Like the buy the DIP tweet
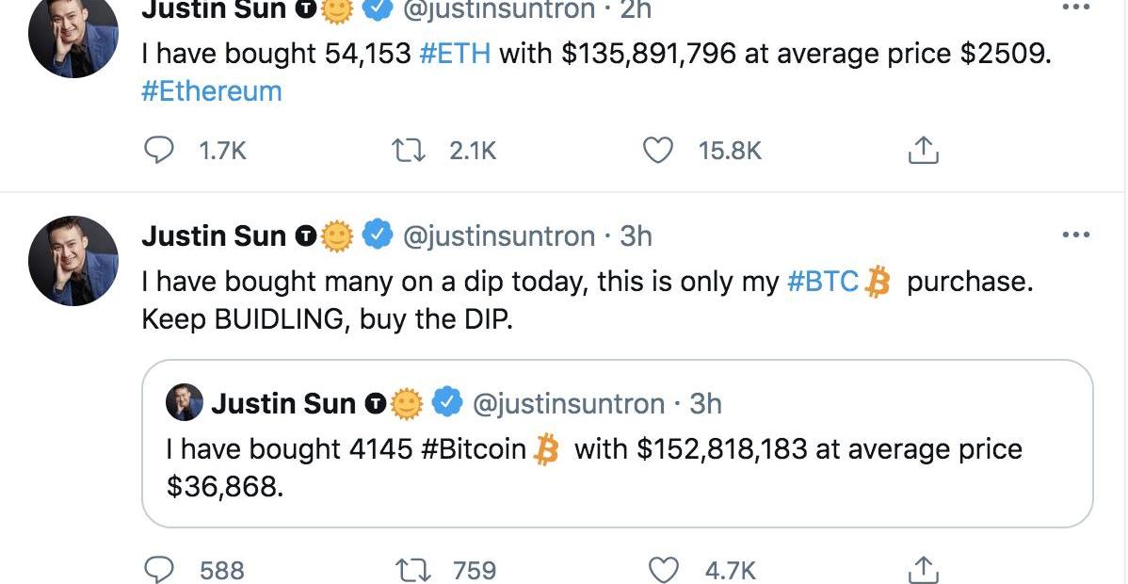 pos(666,569)
